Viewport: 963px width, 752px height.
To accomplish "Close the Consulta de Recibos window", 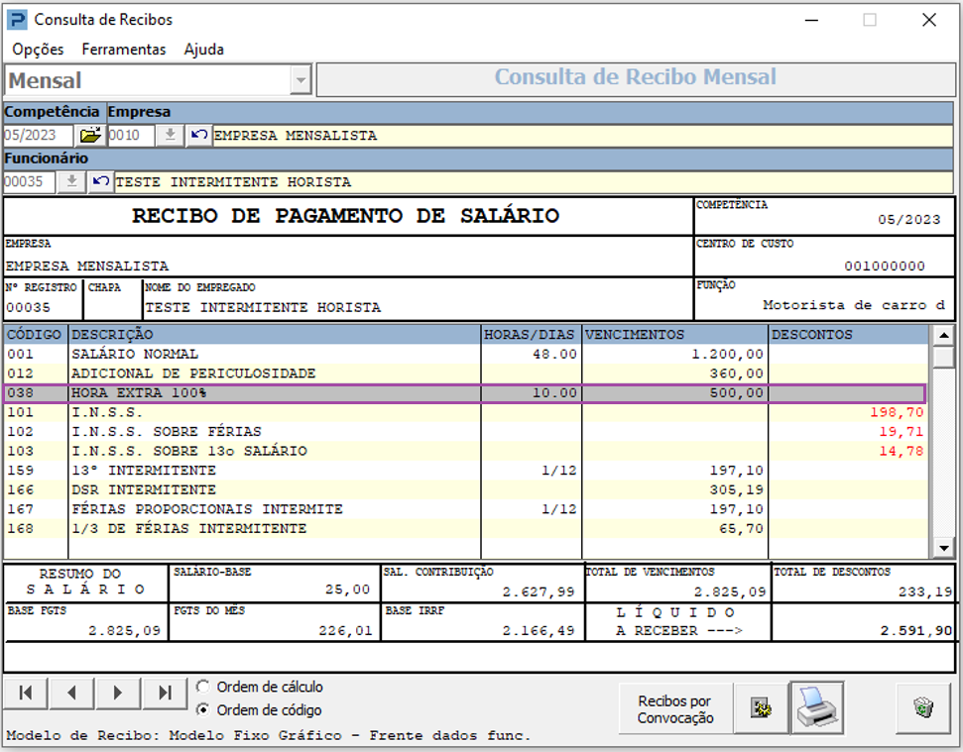I will (x=929, y=20).
